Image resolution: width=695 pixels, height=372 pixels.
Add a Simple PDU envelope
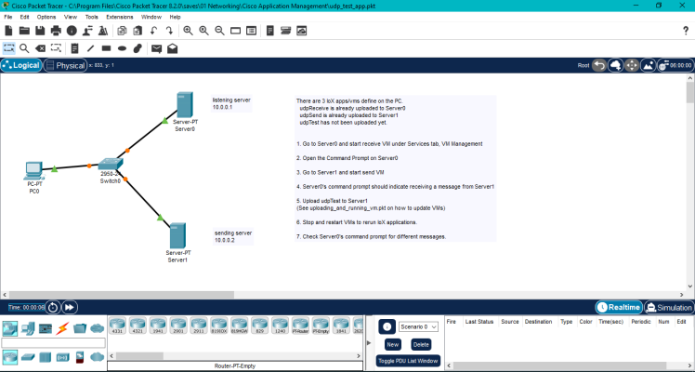(x=156, y=48)
